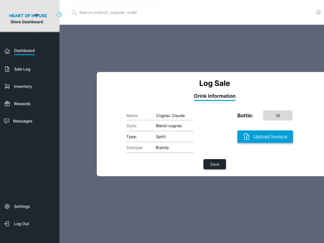Click the Bottle: label

245,116
